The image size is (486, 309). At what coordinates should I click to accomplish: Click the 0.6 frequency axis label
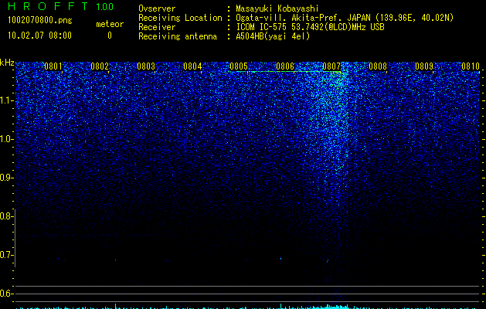[x=6, y=294]
